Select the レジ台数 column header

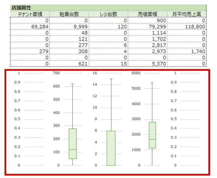coord(108,14)
